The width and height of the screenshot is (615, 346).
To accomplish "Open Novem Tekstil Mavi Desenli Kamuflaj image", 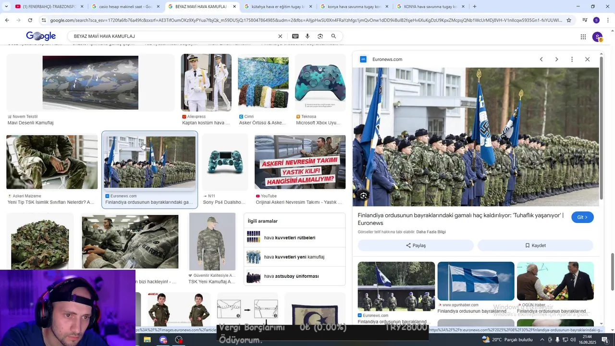I will tap(90, 83).
